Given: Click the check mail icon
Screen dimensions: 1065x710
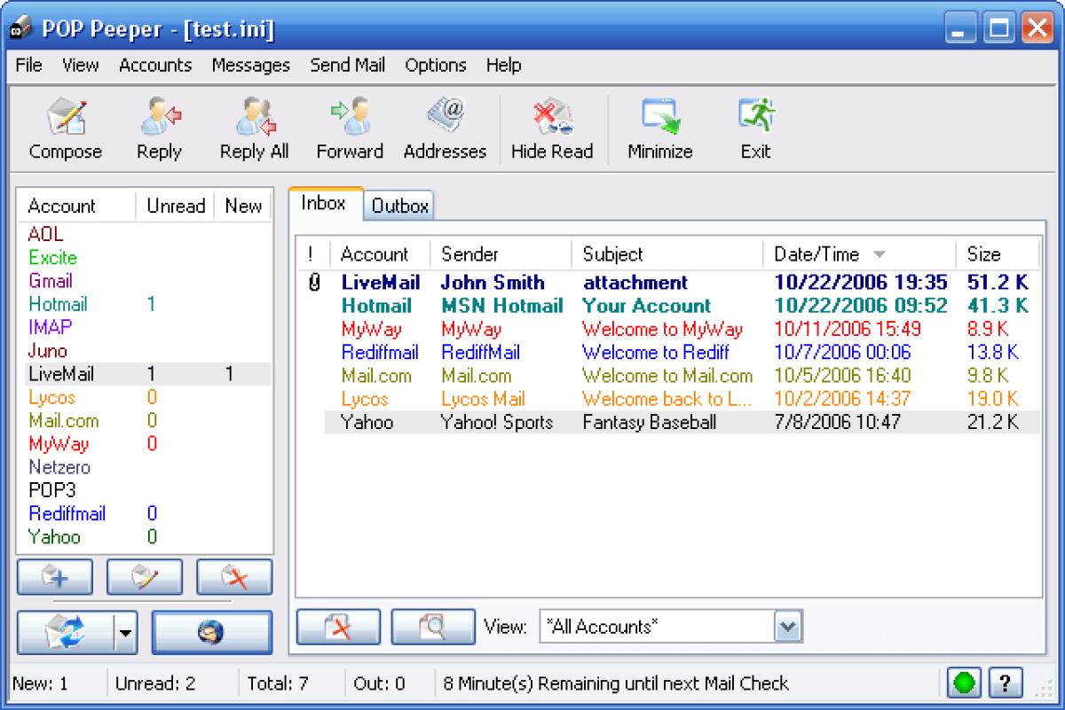Looking at the screenshot, I should (x=67, y=632).
